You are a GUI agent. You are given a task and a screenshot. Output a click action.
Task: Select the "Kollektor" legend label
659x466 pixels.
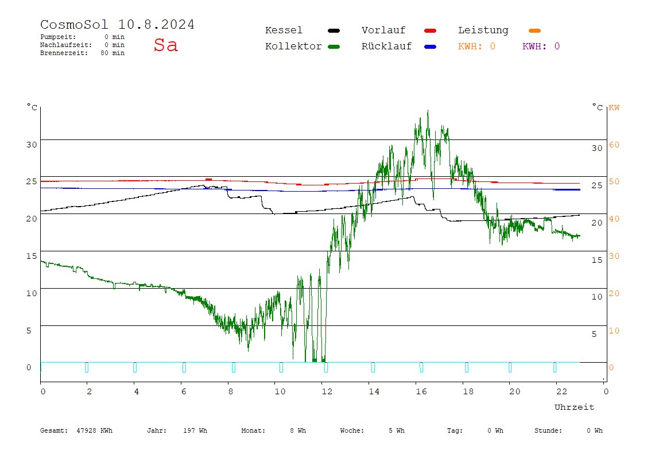(x=293, y=46)
